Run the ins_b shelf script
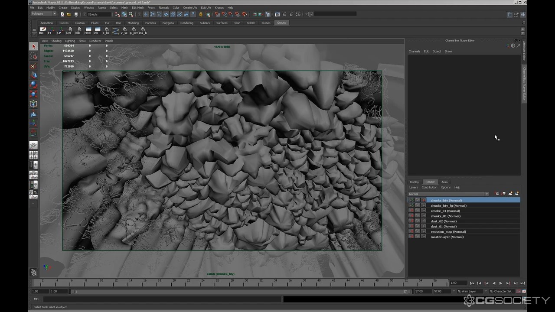This screenshot has width=555, height=312. coord(143,30)
